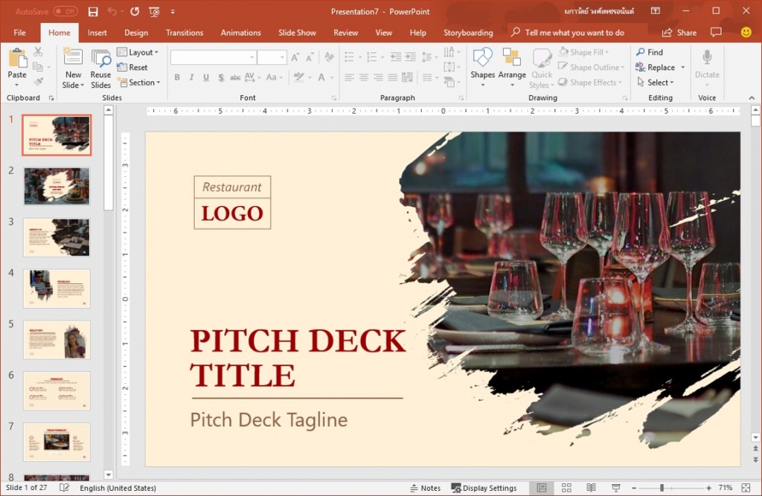Screen dimensions: 762x496
Task: Start Slide Show from status bar icon
Action: click(x=616, y=488)
